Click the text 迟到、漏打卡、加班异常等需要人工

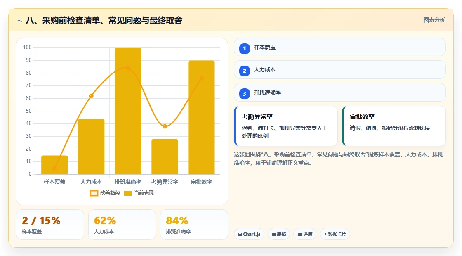click(285, 128)
